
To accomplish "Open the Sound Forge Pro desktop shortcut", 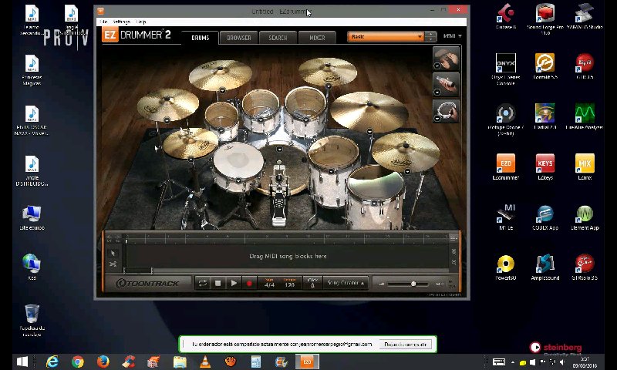I will tap(545, 18).
